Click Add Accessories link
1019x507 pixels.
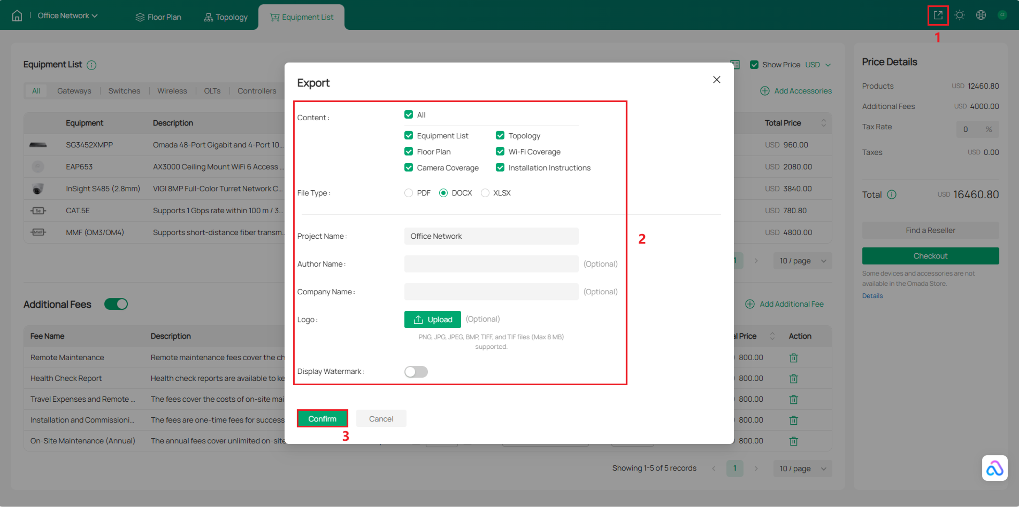[796, 91]
